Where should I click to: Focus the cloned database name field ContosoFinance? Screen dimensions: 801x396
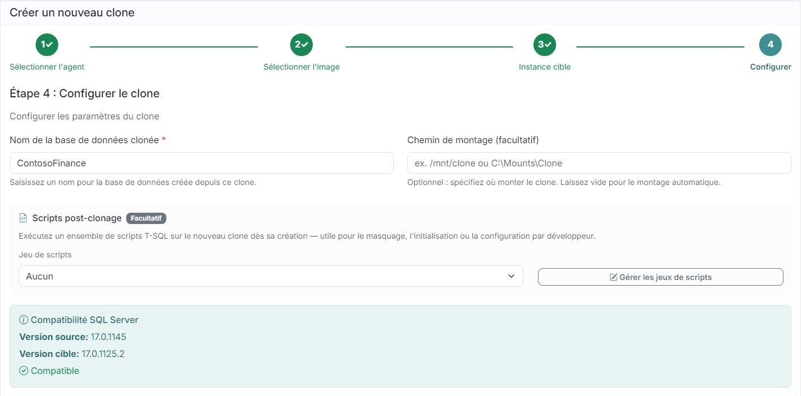[x=201, y=163]
